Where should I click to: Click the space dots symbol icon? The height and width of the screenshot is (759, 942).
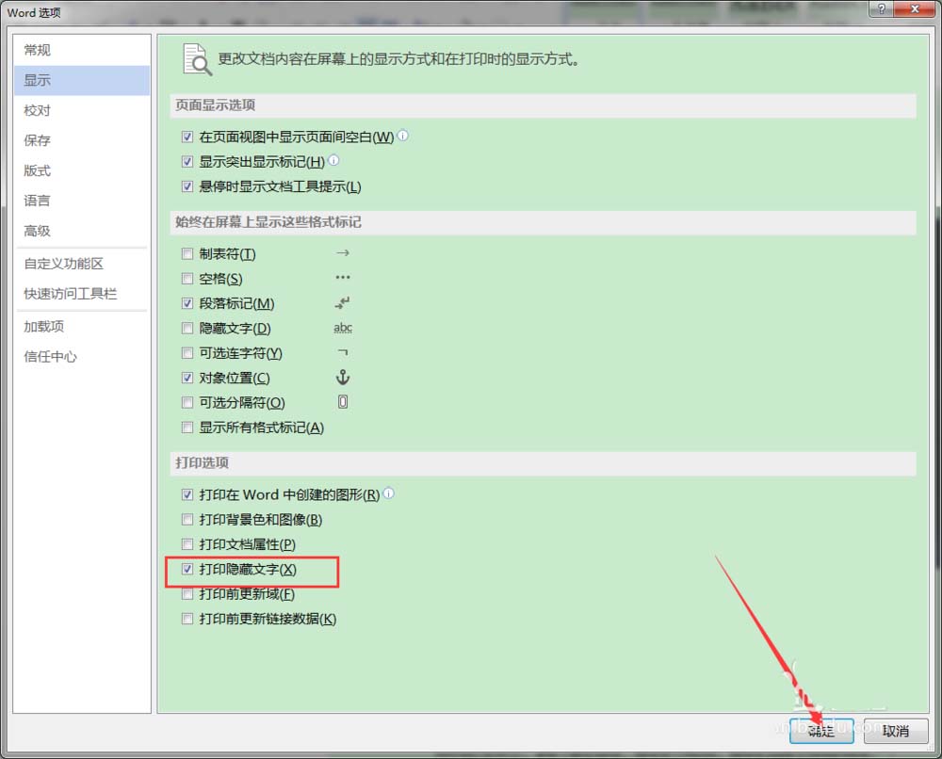point(343,278)
